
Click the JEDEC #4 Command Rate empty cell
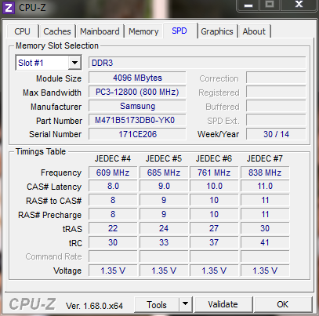pyautogui.click(x=113, y=256)
